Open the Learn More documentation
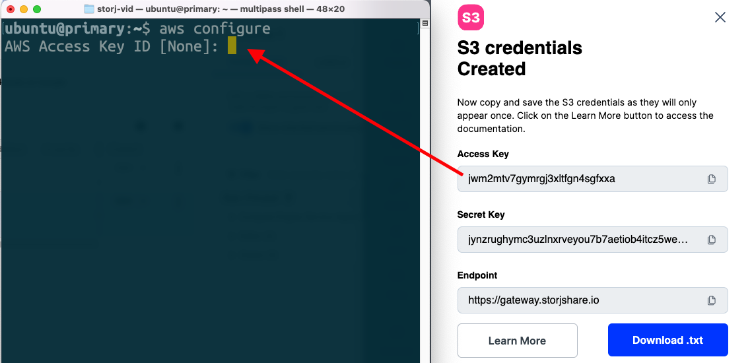The image size is (750, 363). (517, 341)
